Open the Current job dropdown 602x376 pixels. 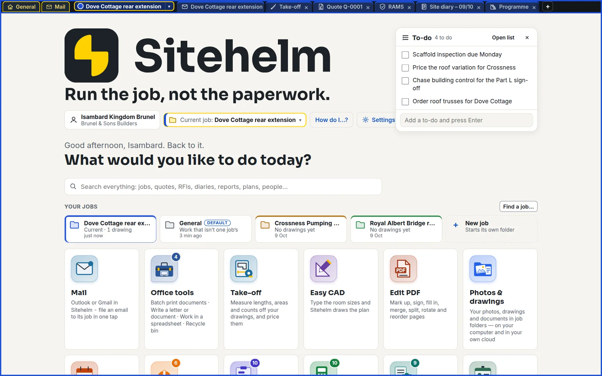click(x=235, y=120)
